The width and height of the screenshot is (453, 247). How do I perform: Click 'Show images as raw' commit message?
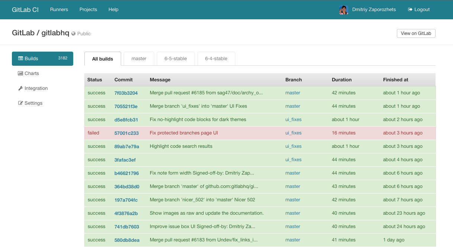click(207, 213)
